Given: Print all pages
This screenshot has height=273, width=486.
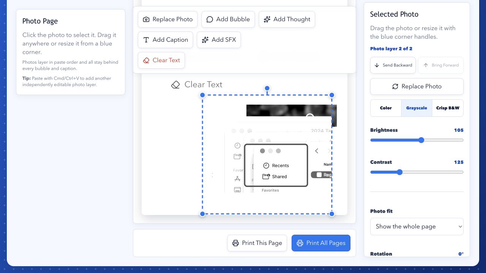Looking at the screenshot, I should coord(321,243).
